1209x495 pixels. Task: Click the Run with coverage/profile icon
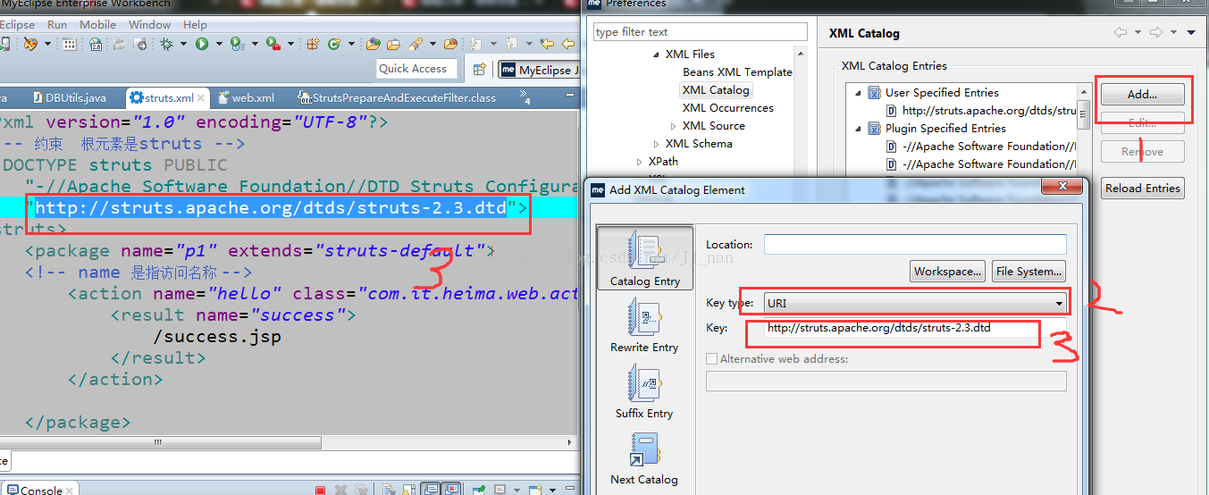238,44
